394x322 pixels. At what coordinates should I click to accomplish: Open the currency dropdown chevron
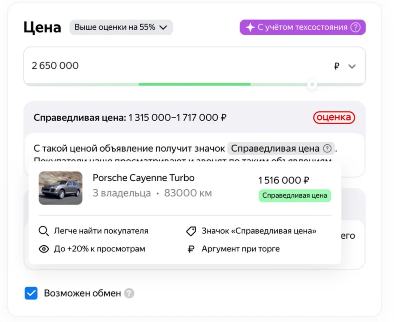(x=352, y=66)
